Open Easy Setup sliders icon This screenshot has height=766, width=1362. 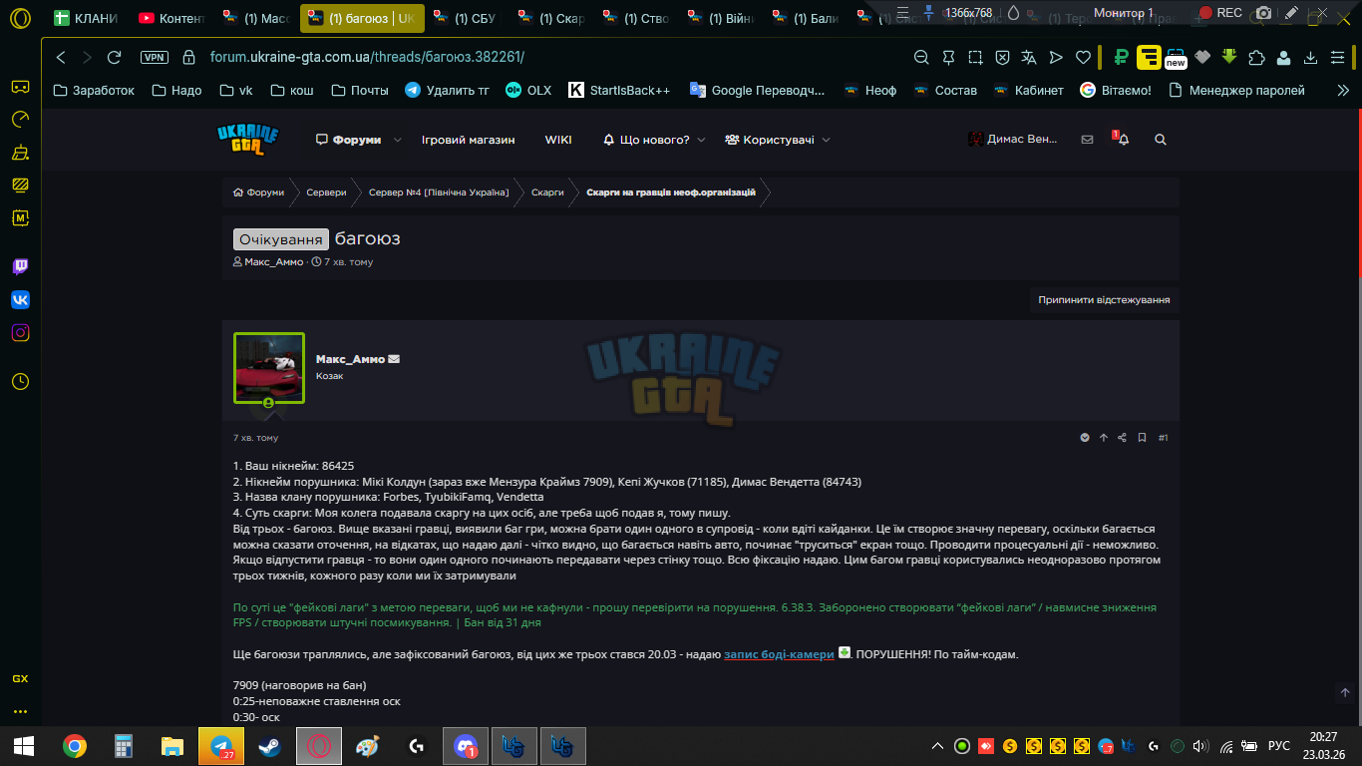1338,57
